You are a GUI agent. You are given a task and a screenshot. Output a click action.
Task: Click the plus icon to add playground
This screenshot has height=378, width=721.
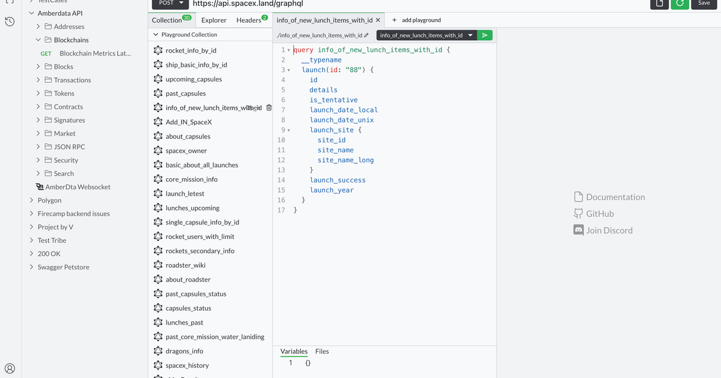coord(394,20)
